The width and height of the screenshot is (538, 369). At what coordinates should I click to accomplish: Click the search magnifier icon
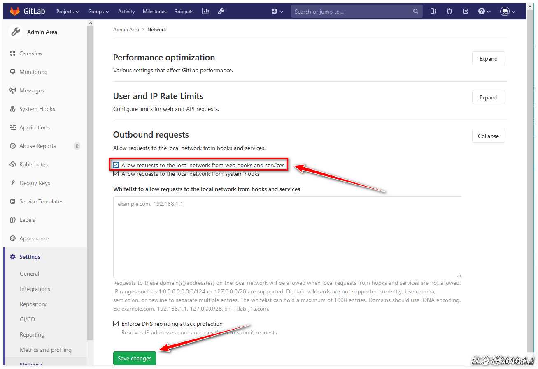[x=416, y=12]
